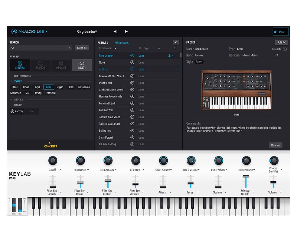Click the playing icon on Ring Leader row

click(170, 55)
